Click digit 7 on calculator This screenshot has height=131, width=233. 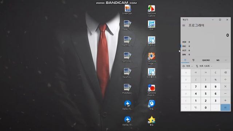[x=196, y=87]
